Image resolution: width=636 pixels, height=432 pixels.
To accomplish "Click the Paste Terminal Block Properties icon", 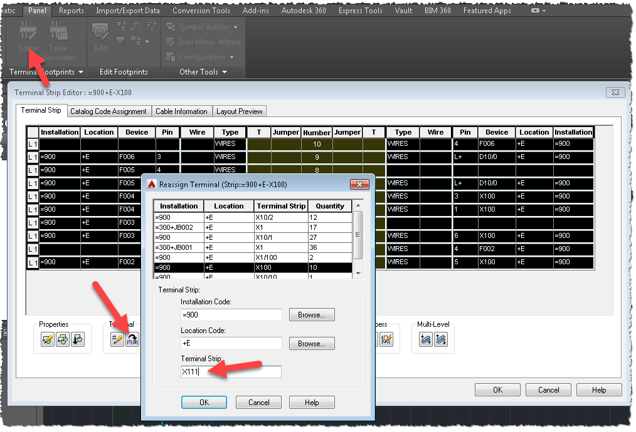I will (78, 339).
